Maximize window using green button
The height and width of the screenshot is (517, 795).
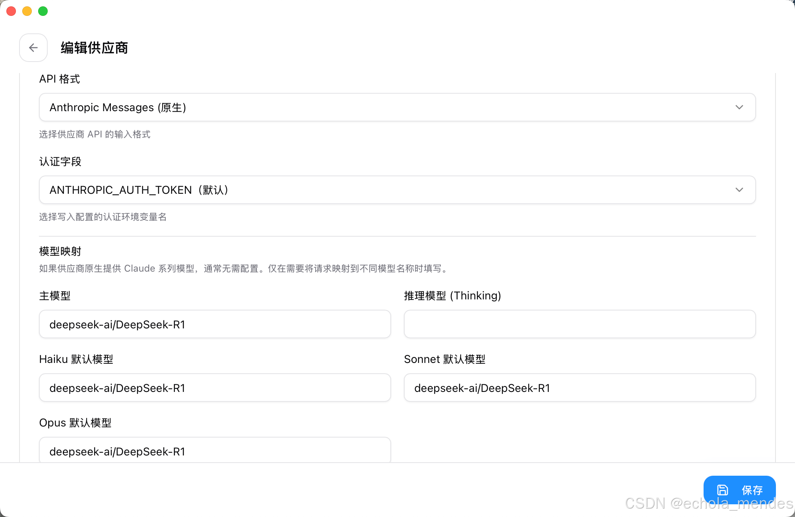click(43, 11)
